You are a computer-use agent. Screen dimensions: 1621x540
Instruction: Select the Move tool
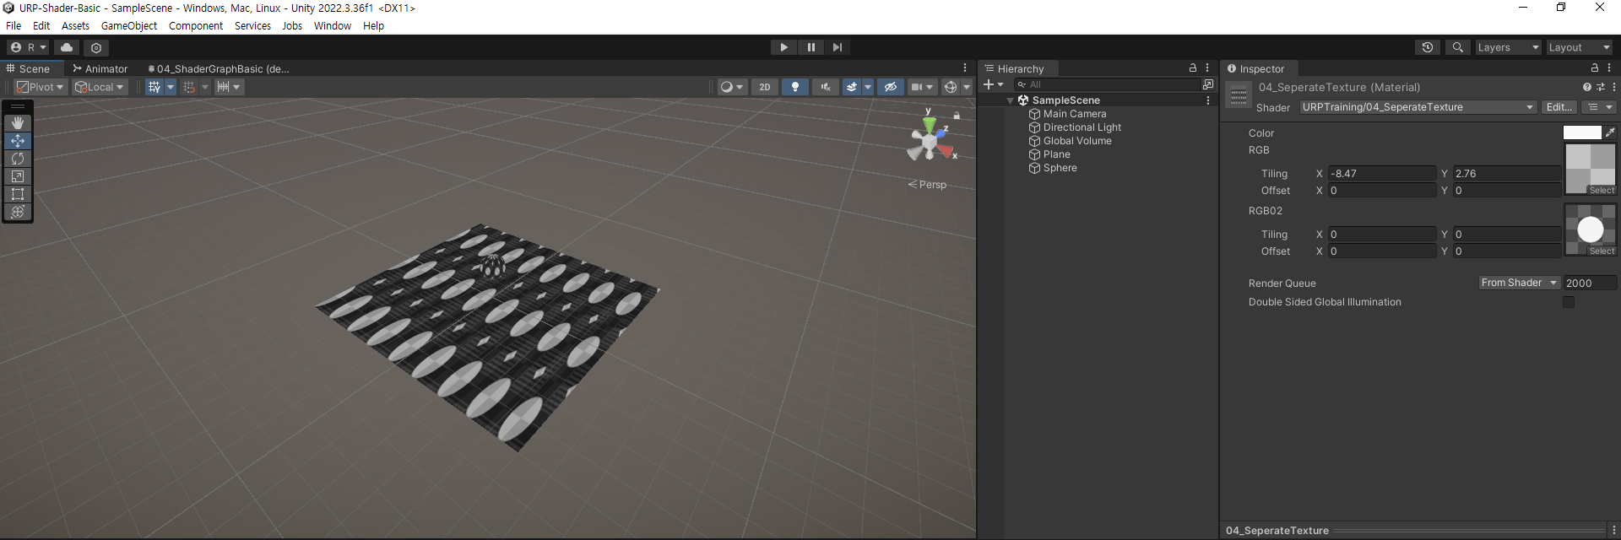pyautogui.click(x=18, y=141)
